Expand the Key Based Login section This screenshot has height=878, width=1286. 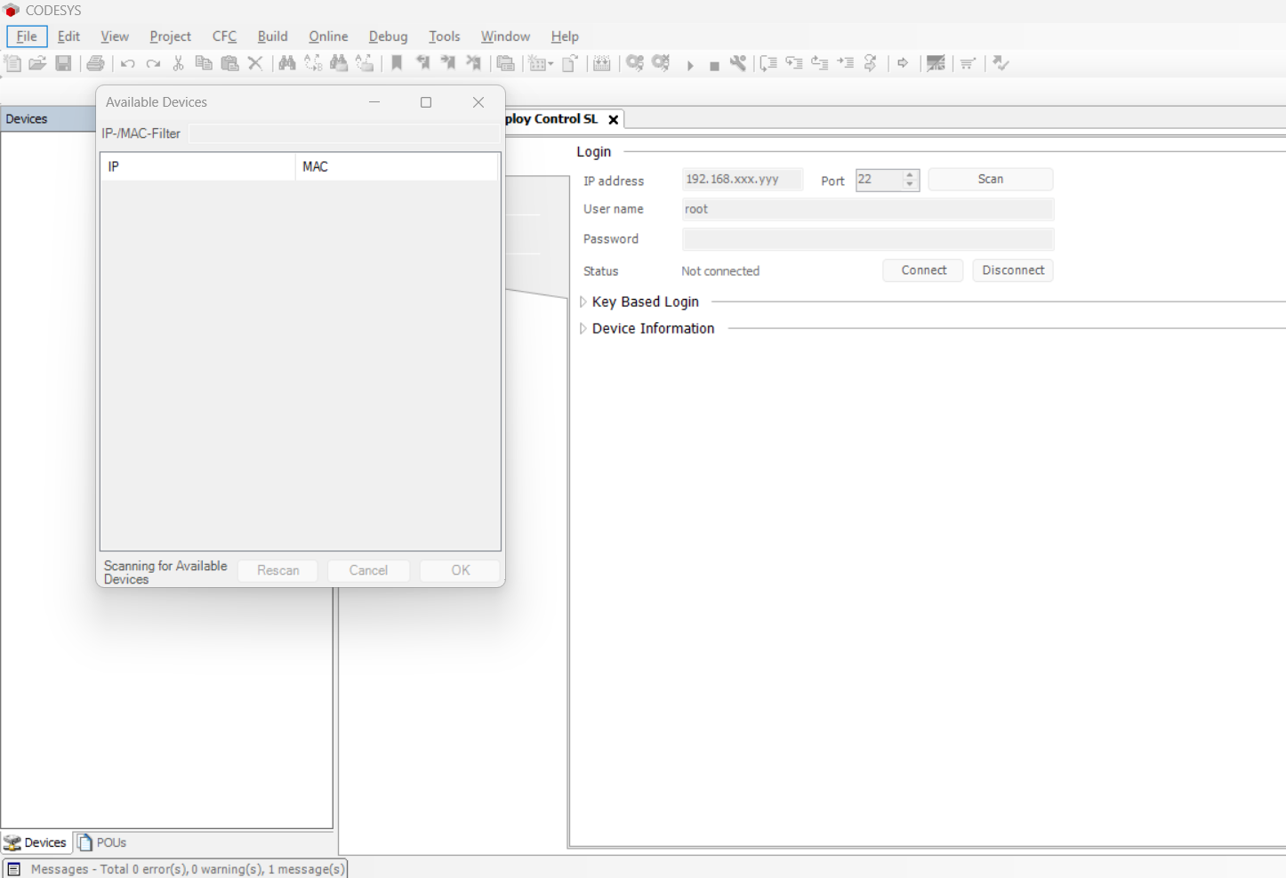coord(583,302)
